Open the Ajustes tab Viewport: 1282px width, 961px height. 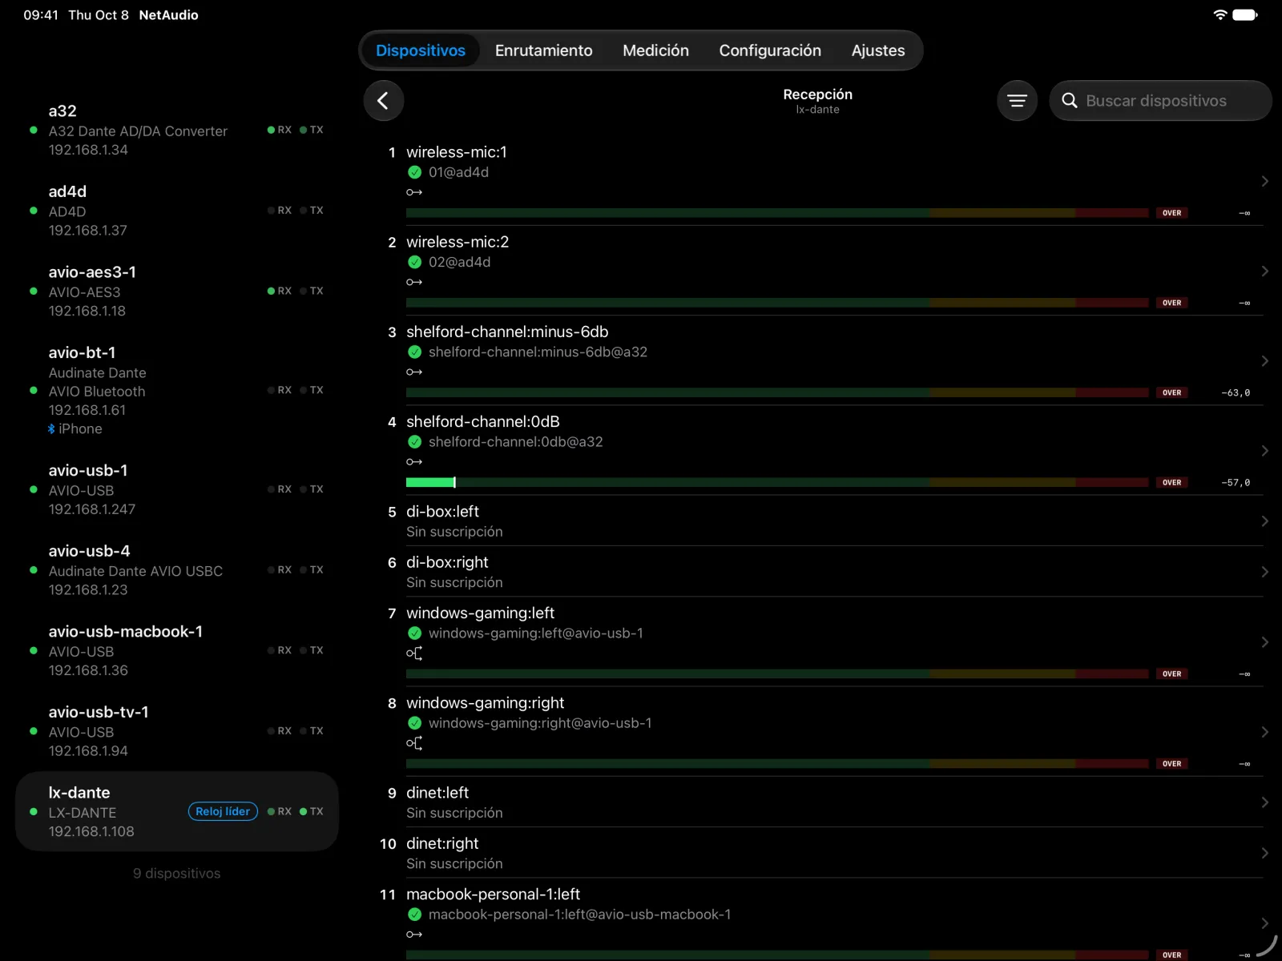coord(878,50)
